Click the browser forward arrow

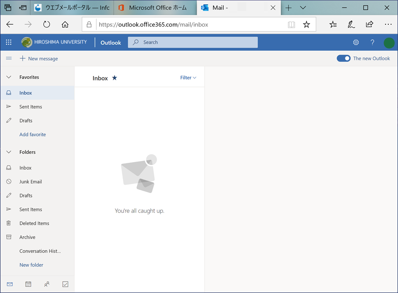point(28,24)
